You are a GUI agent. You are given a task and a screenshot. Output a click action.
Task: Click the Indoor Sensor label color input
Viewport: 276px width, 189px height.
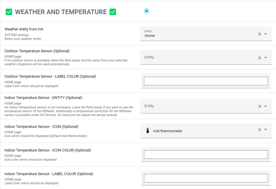(x=206, y=178)
